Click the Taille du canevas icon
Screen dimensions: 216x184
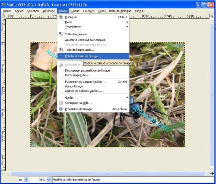coord(61,34)
